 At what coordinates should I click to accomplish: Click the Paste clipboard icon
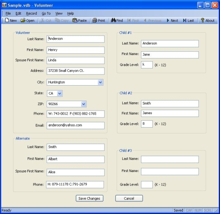(75, 20)
